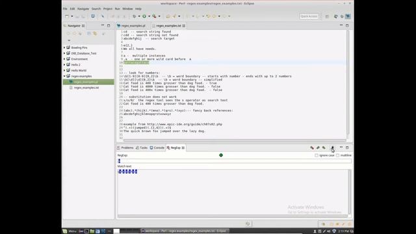Select the Bowling Pins project folder
416x234 pixels.
click(79, 47)
